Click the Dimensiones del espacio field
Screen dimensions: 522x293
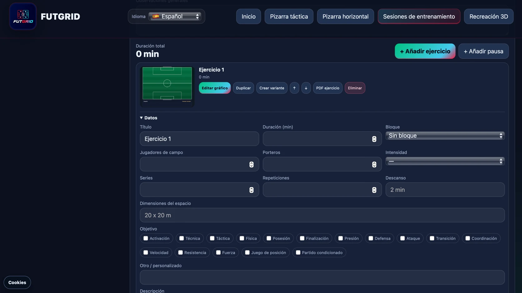pos(322,215)
